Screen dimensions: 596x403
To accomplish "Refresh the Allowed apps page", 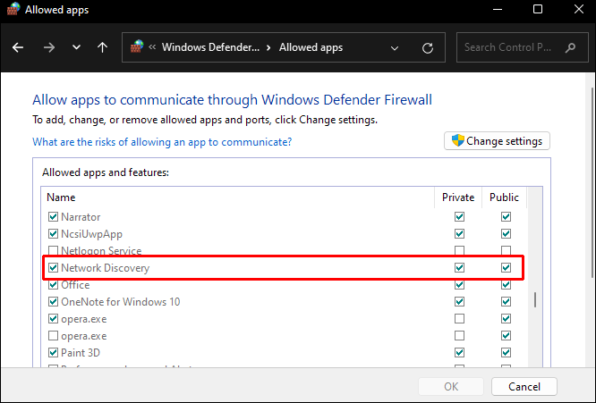I will [428, 47].
